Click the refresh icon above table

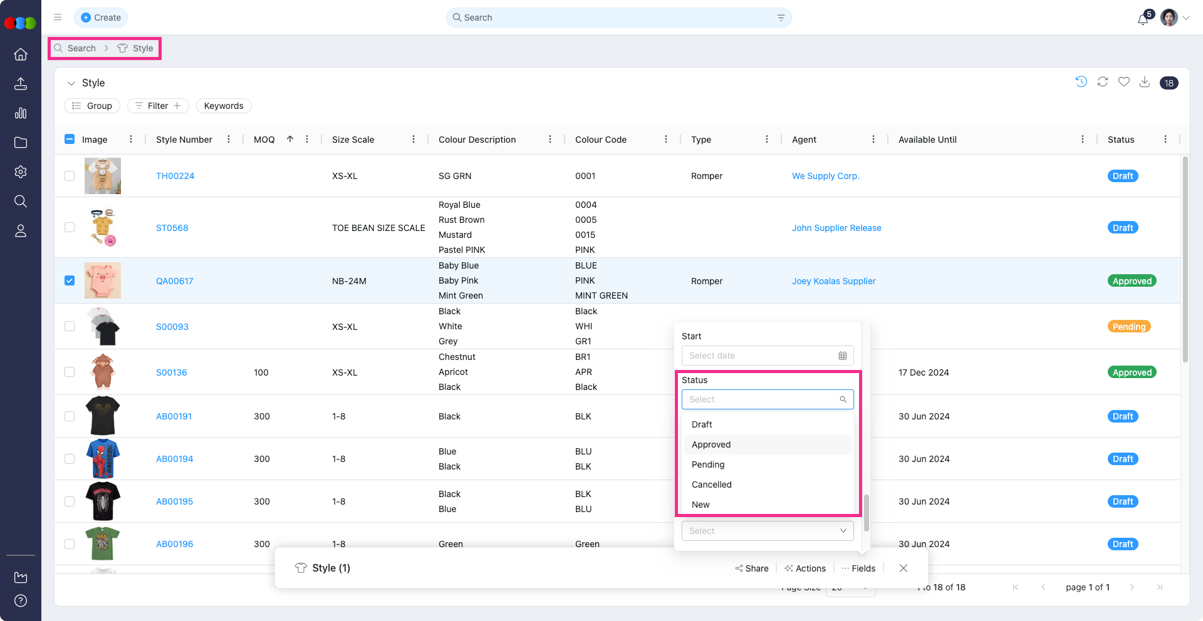click(1103, 82)
